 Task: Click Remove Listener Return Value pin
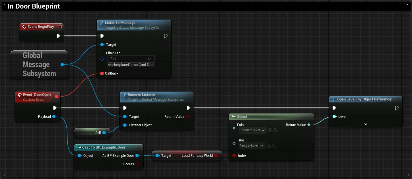coord(188,117)
